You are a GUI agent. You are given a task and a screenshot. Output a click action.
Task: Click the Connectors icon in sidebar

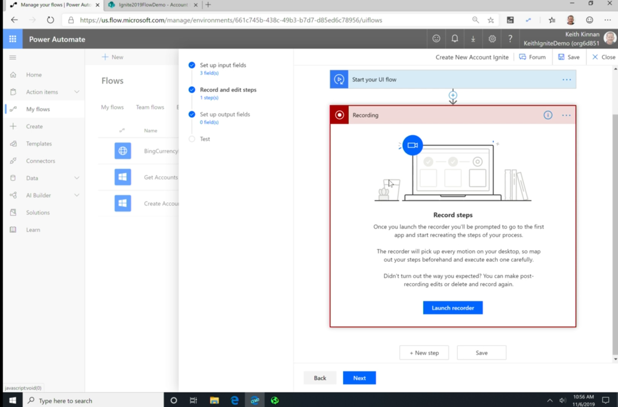coord(13,161)
